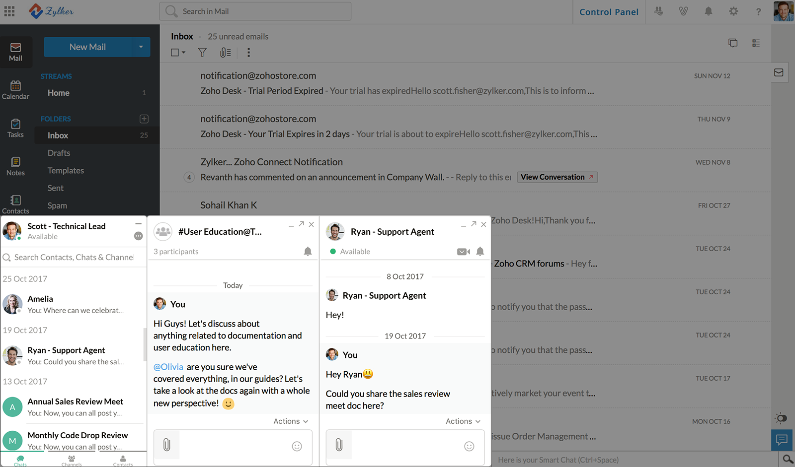This screenshot has width=795, height=467.
Task: Switch to the Channels tab
Action: [72, 461]
